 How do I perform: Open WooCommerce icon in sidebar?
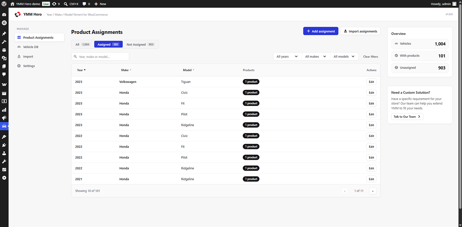4,84
